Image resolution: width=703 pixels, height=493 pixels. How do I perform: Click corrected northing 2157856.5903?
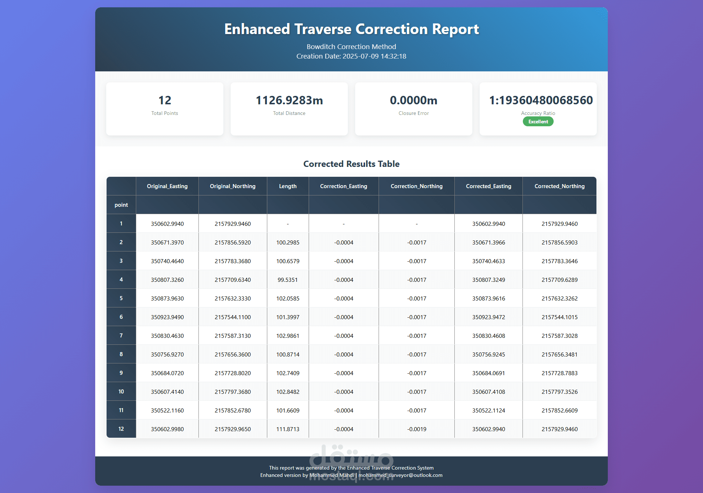(559, 242)
